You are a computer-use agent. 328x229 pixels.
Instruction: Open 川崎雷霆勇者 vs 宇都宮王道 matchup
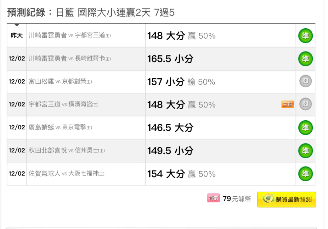coord(70,35)
